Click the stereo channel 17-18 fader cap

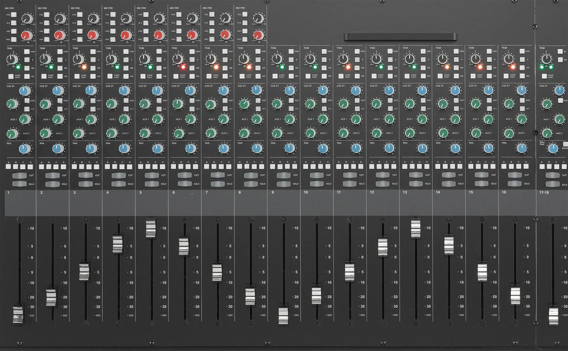[x=553, y=315]
